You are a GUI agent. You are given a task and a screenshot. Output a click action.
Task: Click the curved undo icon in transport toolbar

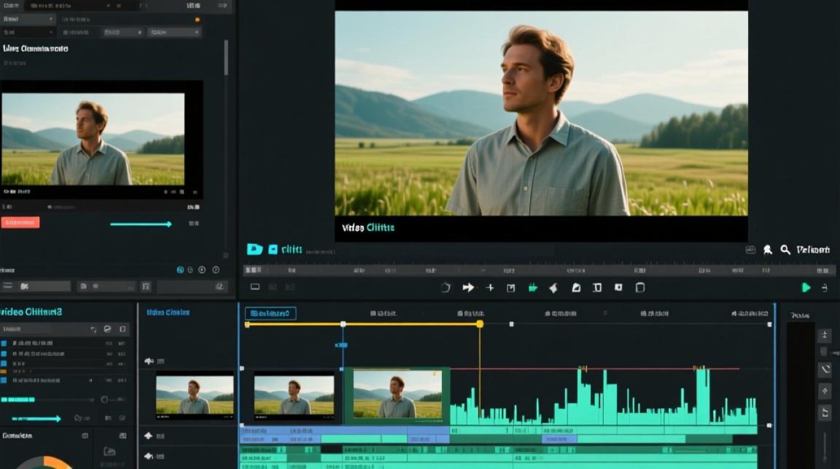coord(446,288)
